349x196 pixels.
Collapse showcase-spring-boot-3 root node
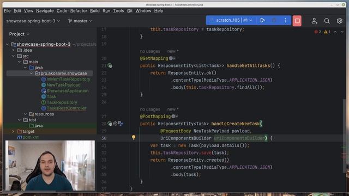pyautogui.click(x=7, y=44)
